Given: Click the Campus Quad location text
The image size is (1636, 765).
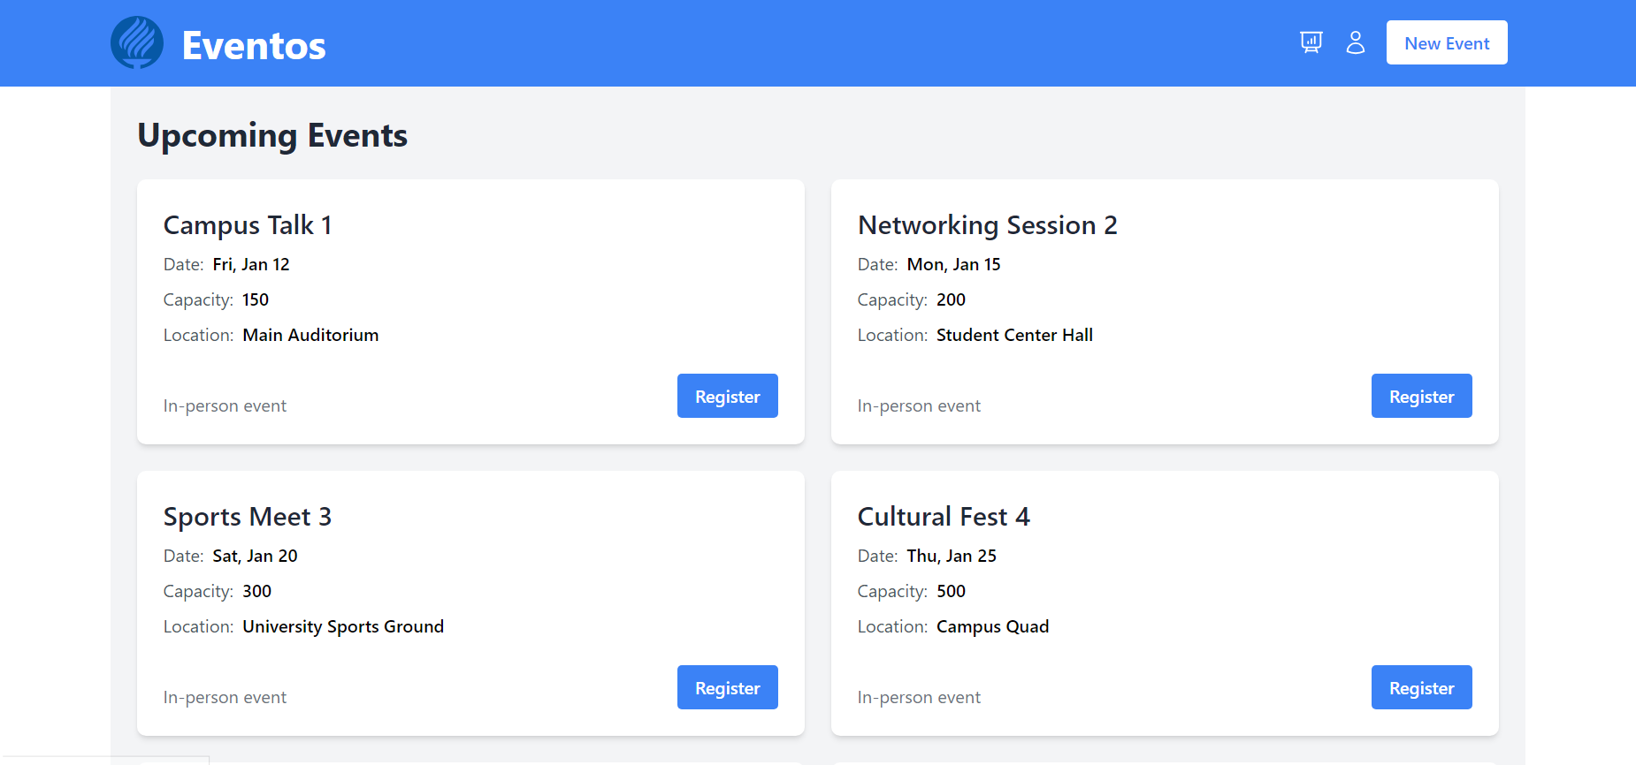Looking at the screenshot, I should pos(992,626).
